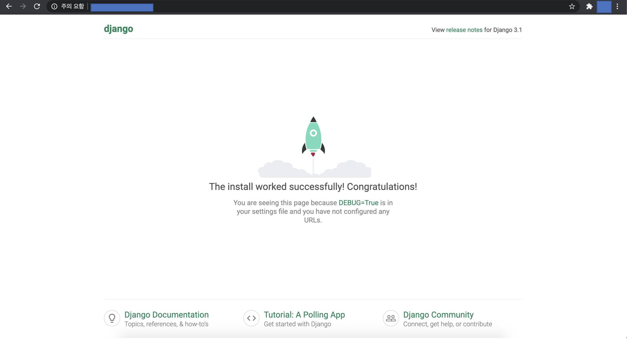This screenshot has height=347, width=627.
Task: Click 'for Django 3.1' text
Action: [x=503, y=30]
